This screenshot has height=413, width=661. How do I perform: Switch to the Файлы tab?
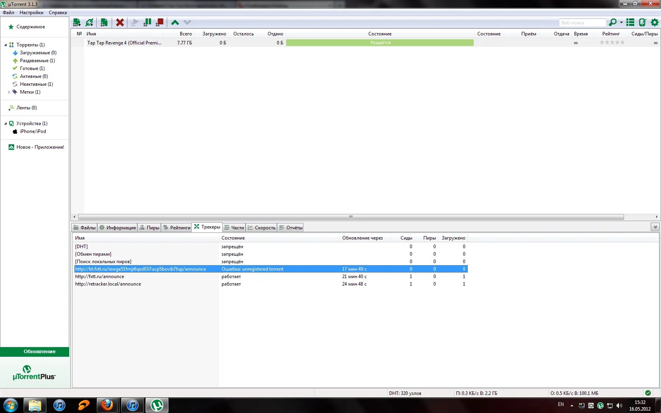[85, 228]
